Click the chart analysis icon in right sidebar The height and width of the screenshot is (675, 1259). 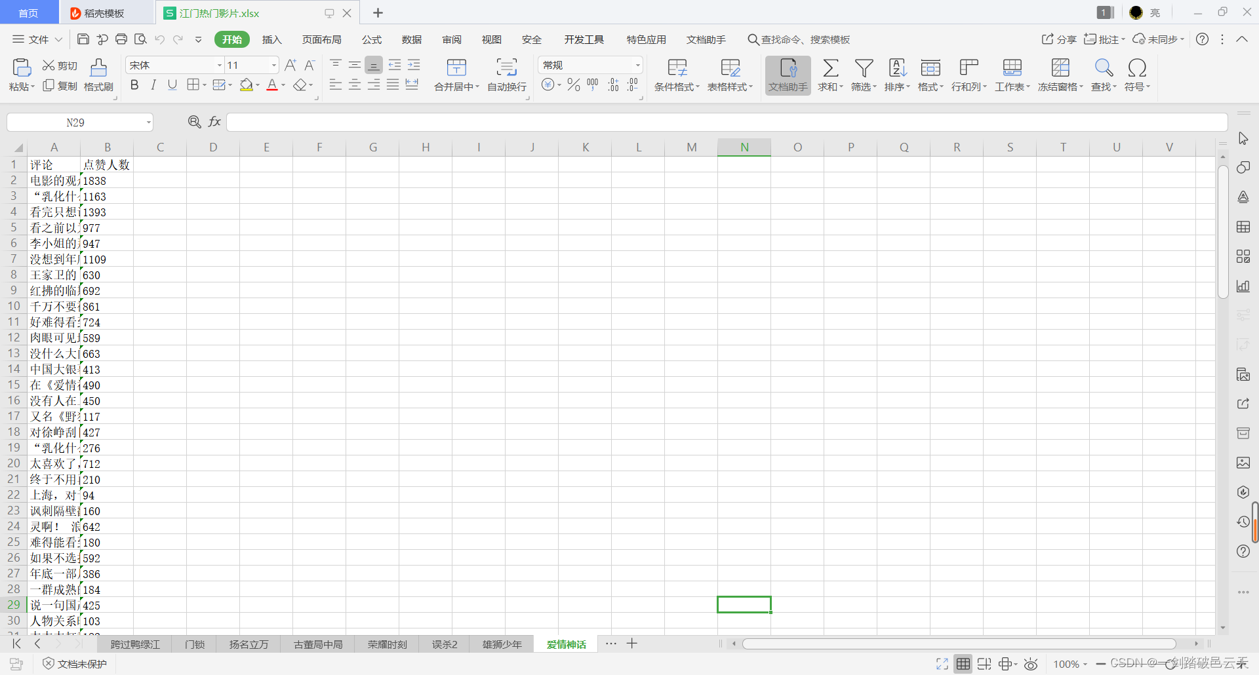click(x=1243, y=286)
